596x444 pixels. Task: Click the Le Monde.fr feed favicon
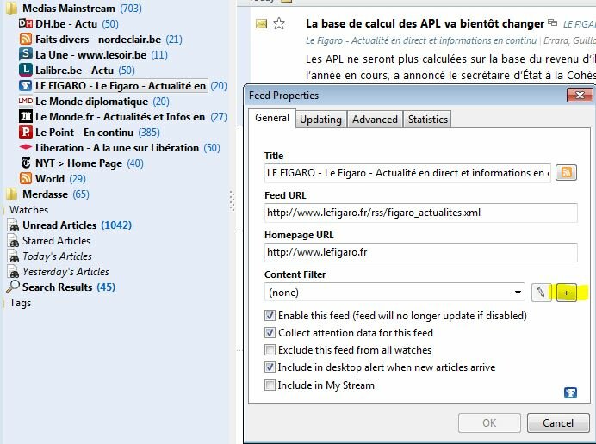[26, 117]
